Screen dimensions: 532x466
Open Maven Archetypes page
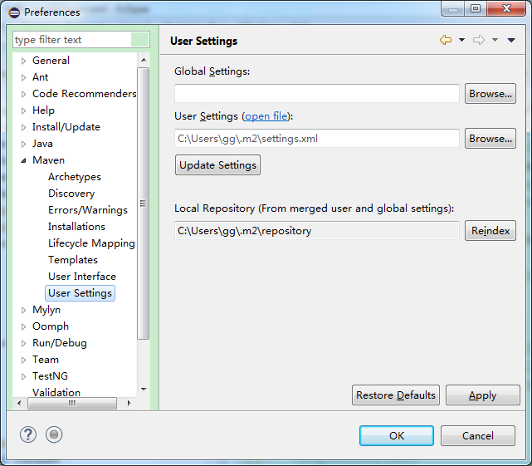click(75, 177)
